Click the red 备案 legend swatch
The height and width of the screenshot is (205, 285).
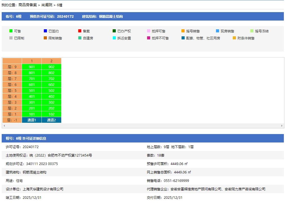[x=80, y=31]
